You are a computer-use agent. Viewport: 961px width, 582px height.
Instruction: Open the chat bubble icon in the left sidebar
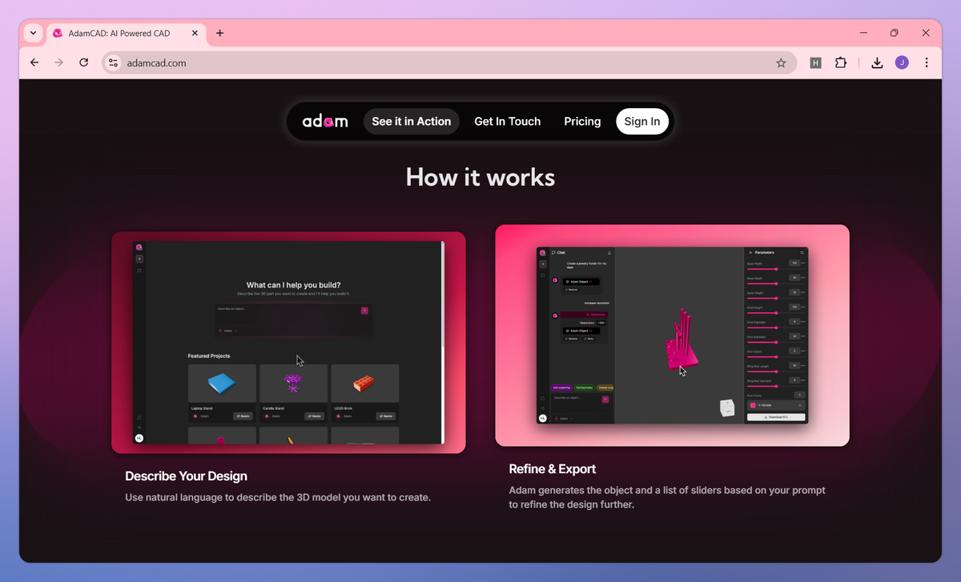[139, 271]
